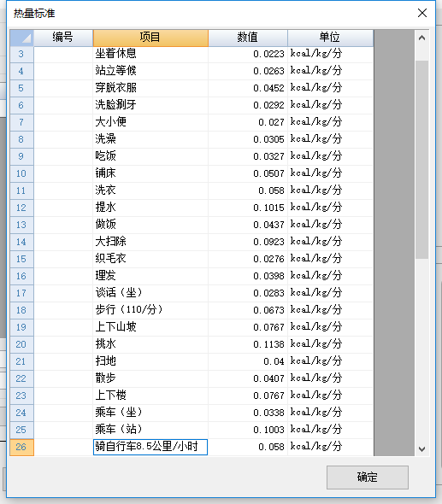The height and width of the screenshot is (504, 442).
Task: Click the scrollbar down arrow
Action: (421, 448)
